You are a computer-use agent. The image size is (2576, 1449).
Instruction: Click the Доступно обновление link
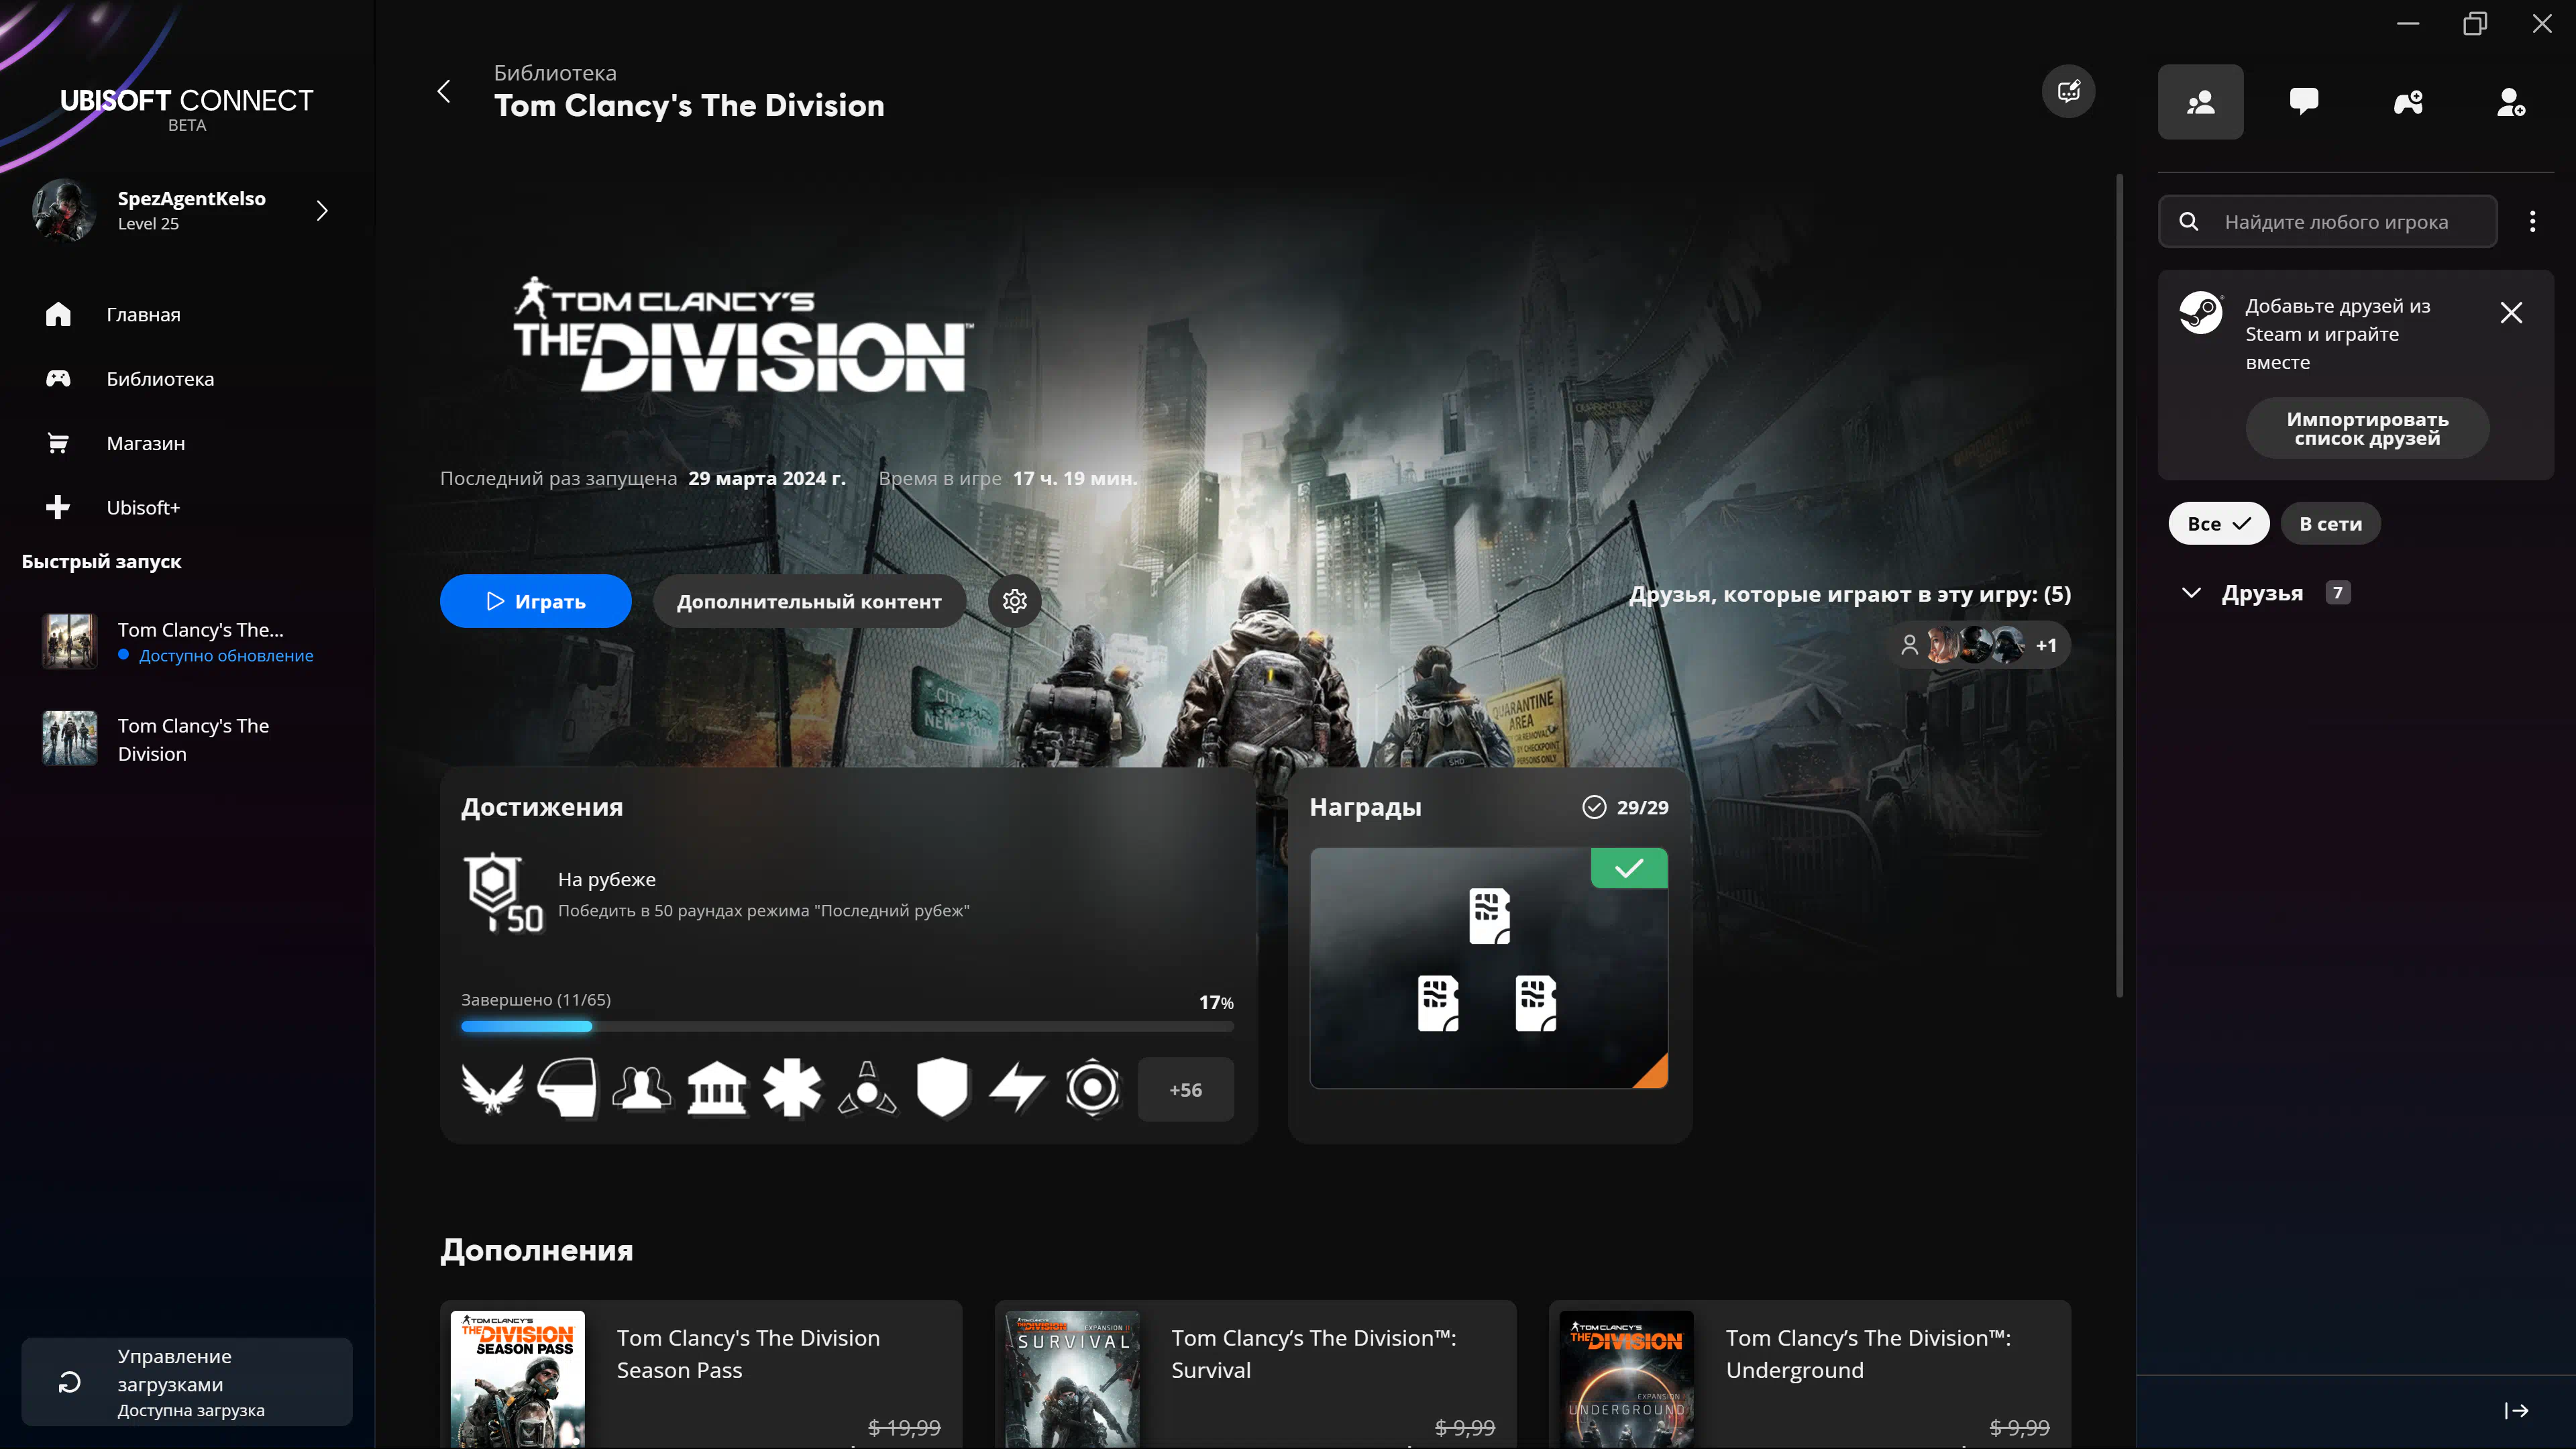pyautogui.click(x=226, y=656)
